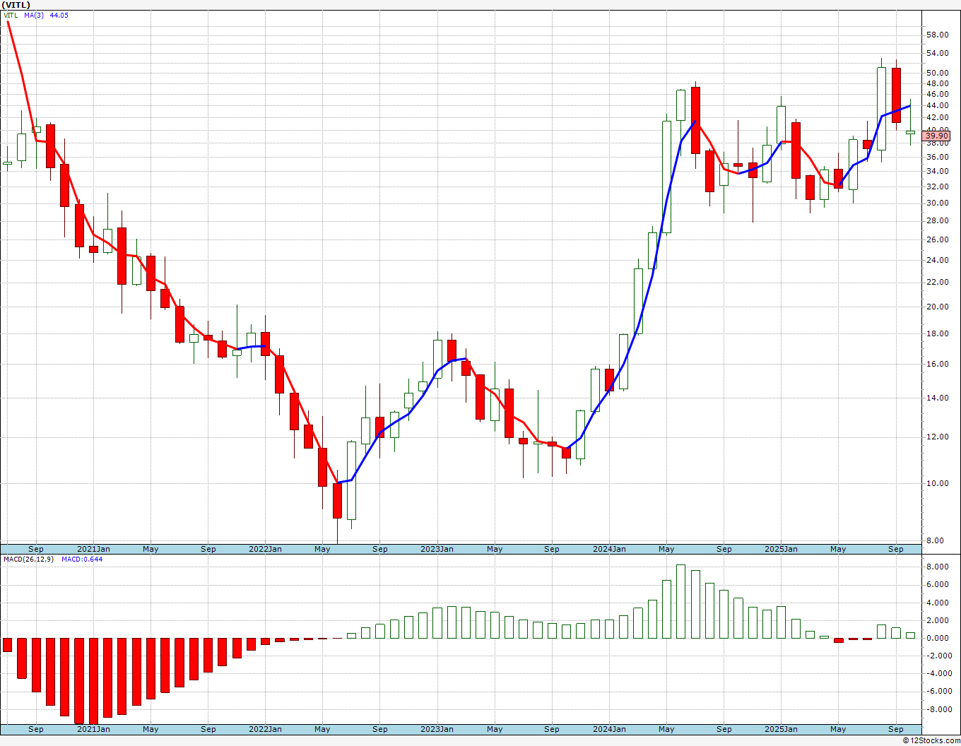
Task: Select the 50.00 price axis label
Action: pos(937,73)
